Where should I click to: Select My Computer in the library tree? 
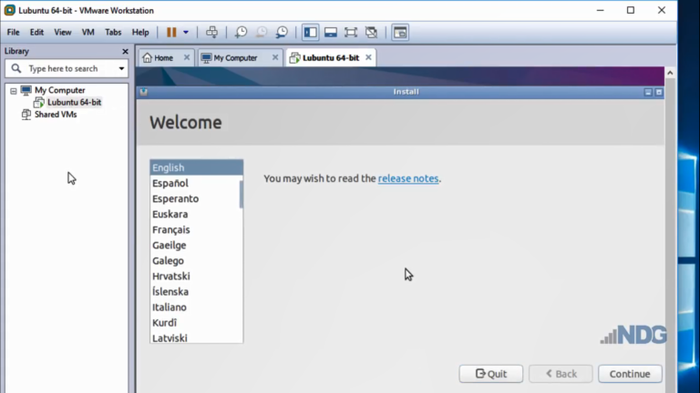click(60, 90)
